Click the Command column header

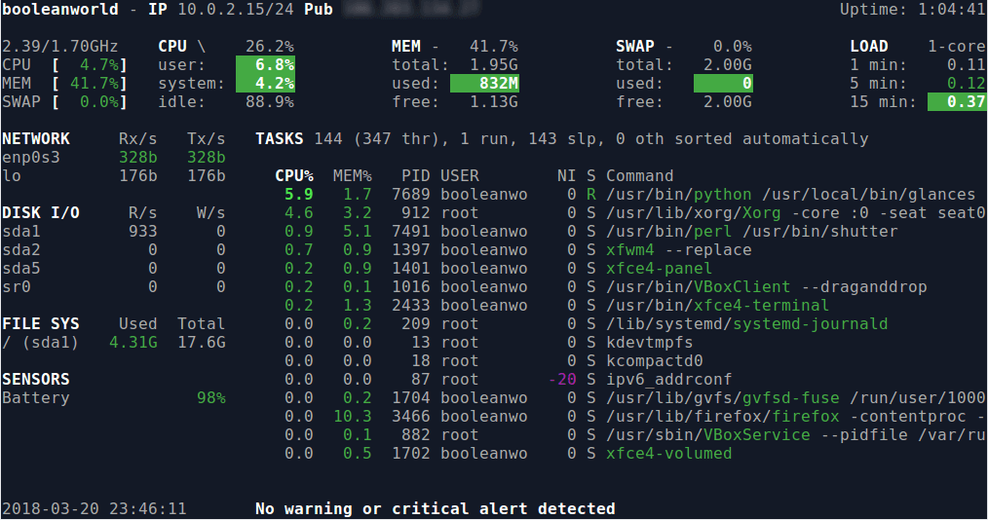point(639,175)
